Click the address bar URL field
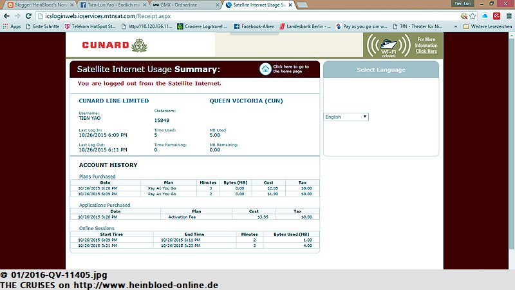Viewport: 515px width, 290px height. pos(247,16)
